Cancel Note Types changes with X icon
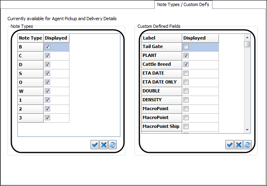 [x=103, y=145]
